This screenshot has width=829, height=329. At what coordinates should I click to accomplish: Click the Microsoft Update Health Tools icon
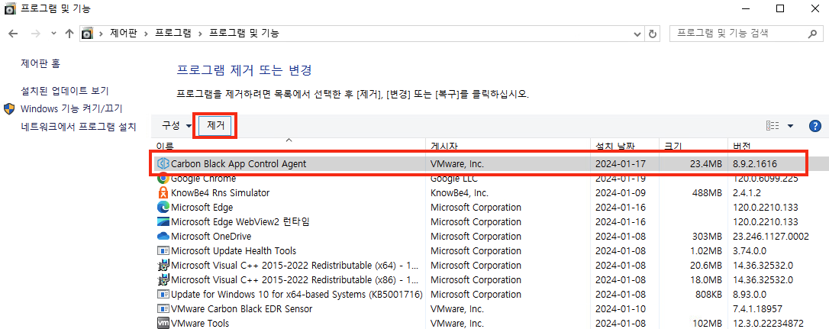pos(163,250)
